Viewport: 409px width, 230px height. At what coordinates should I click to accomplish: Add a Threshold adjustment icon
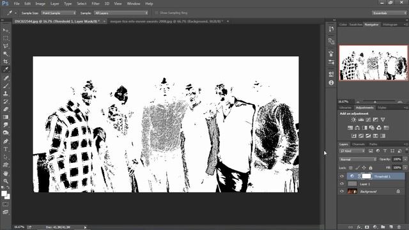pyautogui.click(x=368, y=136)
